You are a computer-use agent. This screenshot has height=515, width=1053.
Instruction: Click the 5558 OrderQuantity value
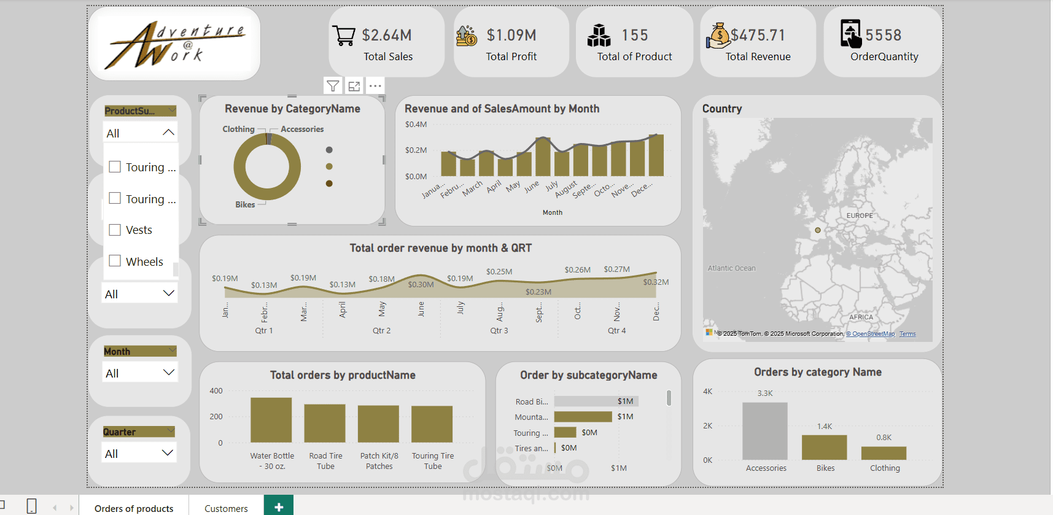pyautogui.click(x=884, y=36)
